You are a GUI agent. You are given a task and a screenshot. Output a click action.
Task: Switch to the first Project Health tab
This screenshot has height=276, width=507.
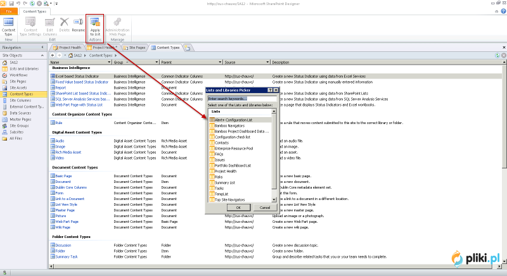(67, 47)
